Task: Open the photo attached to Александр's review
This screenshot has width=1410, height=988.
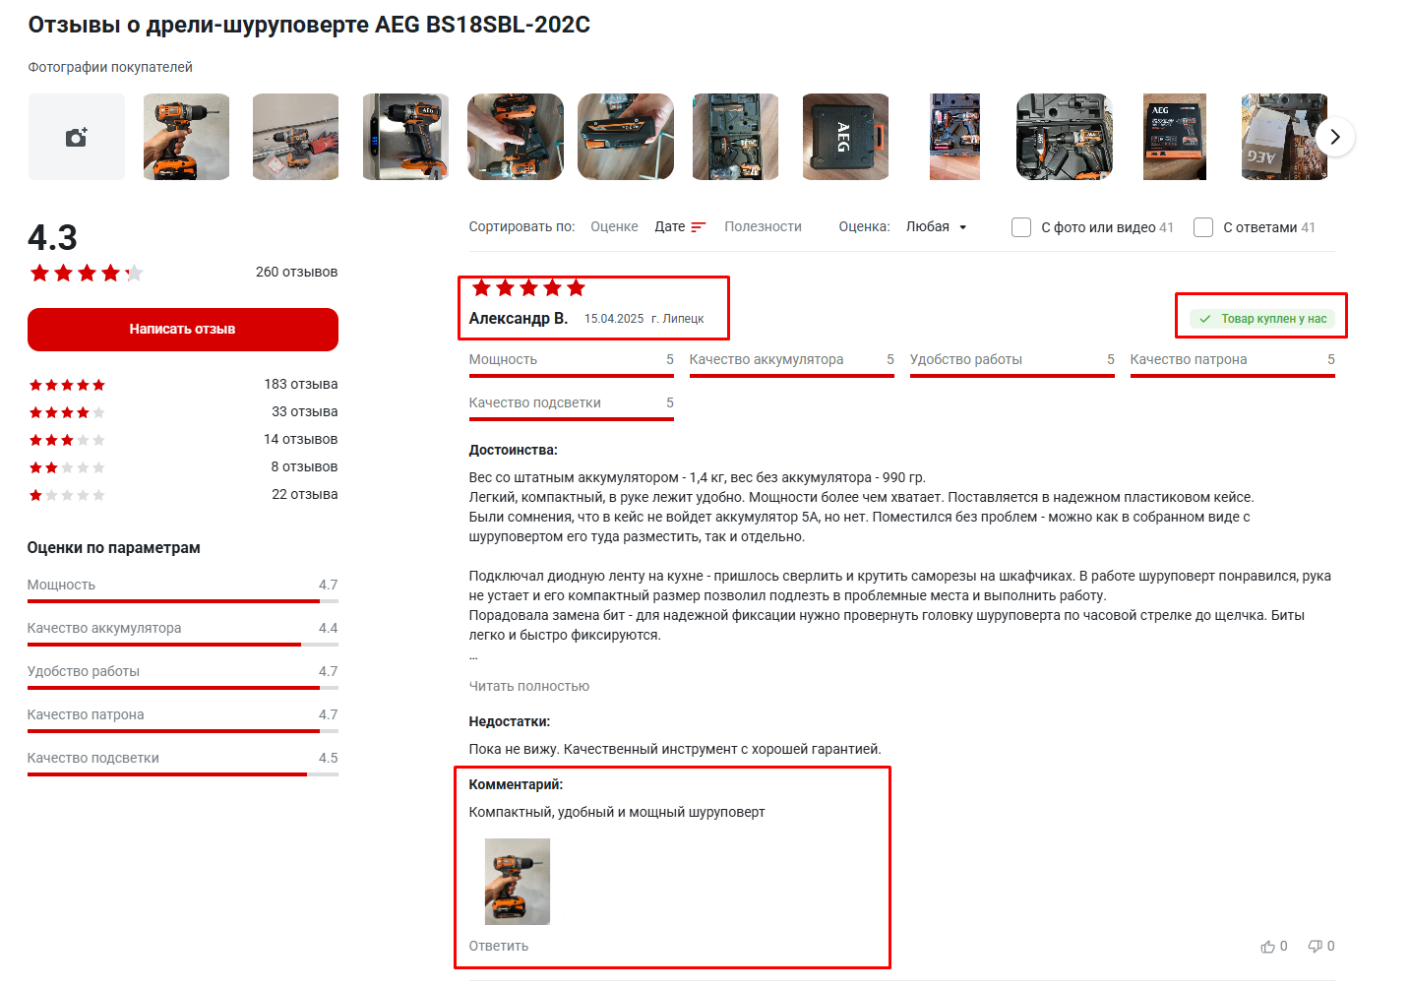Action: tap(518, 882)
